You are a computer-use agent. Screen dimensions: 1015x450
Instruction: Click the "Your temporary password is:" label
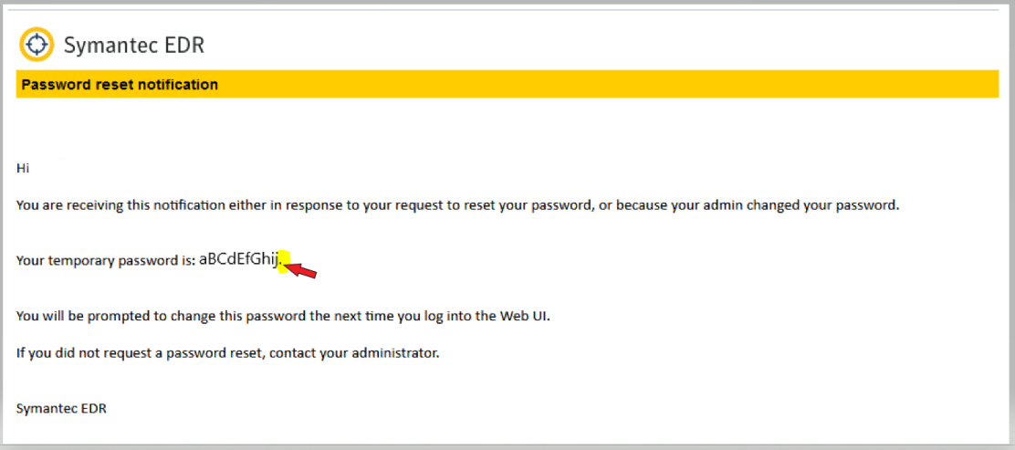tap(105, 261)
